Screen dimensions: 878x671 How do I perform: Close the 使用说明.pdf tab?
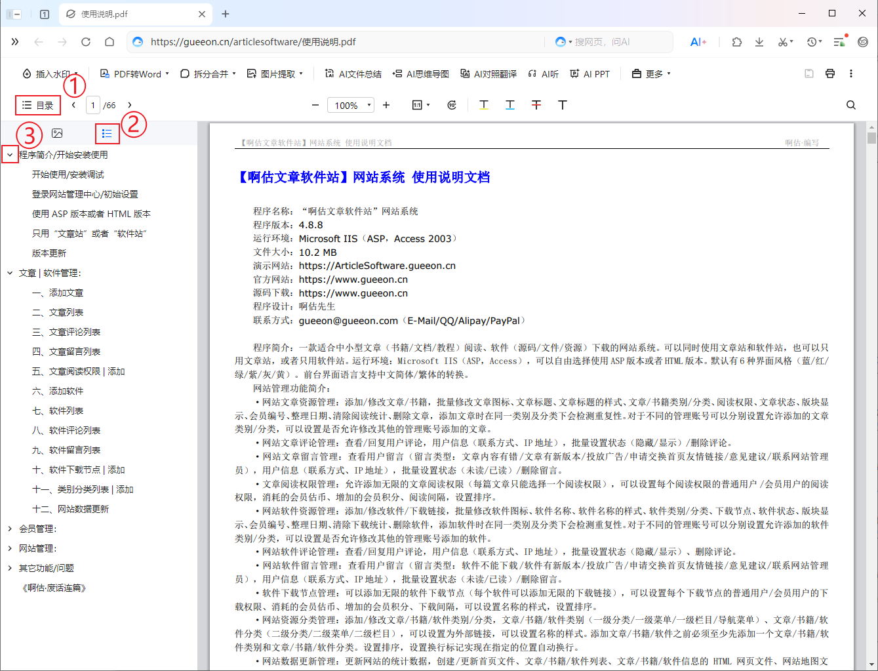click(202, 14)
